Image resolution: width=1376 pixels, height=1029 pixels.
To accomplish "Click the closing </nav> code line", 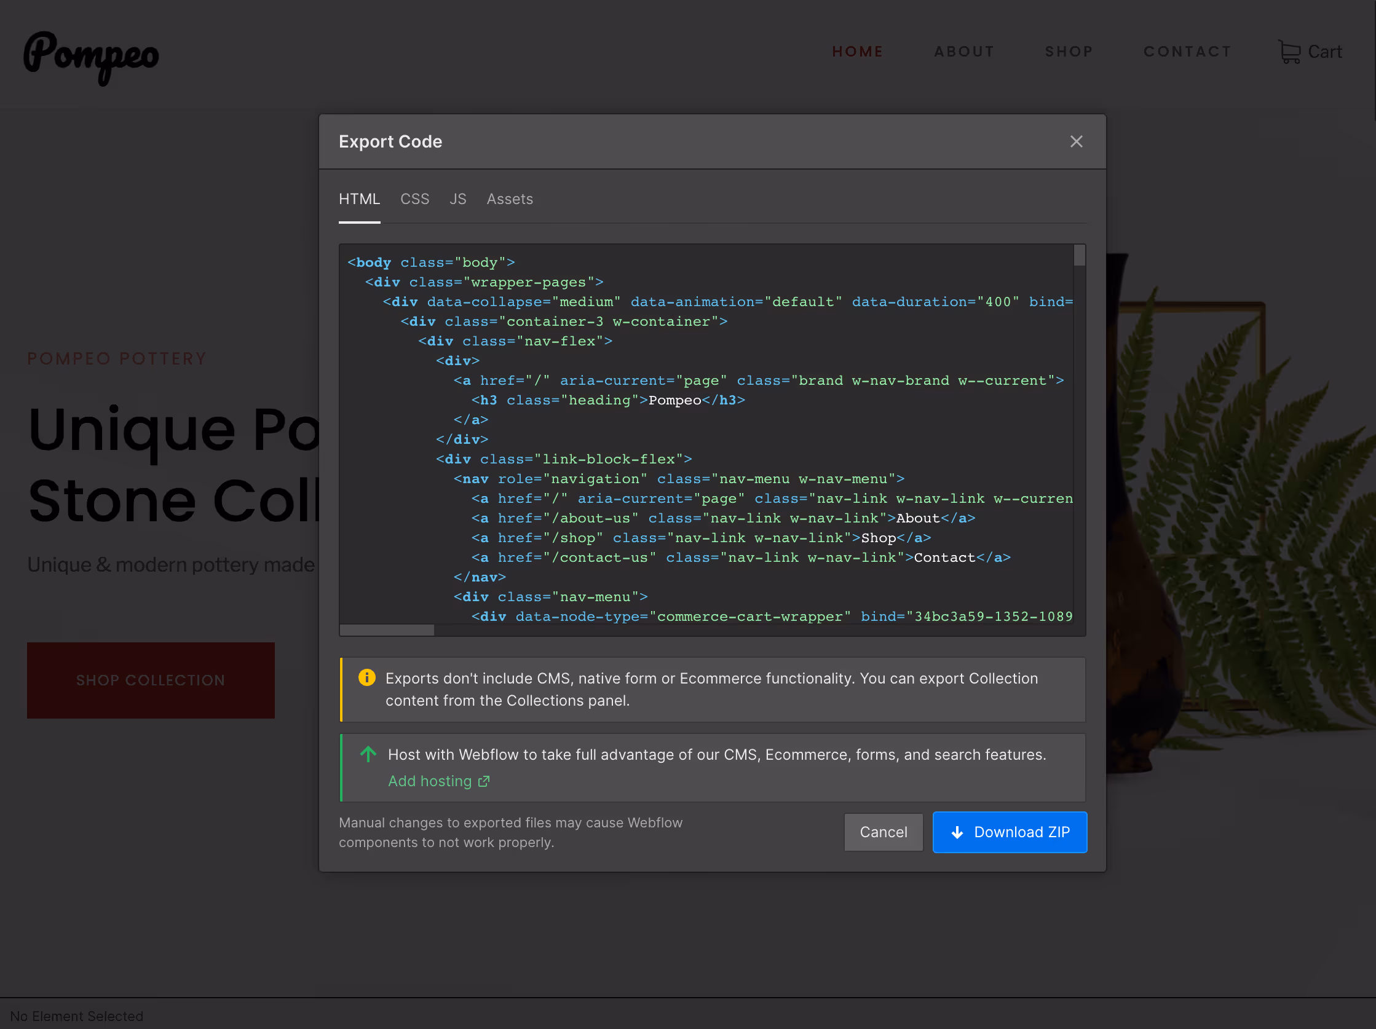I will click(480, 578).
